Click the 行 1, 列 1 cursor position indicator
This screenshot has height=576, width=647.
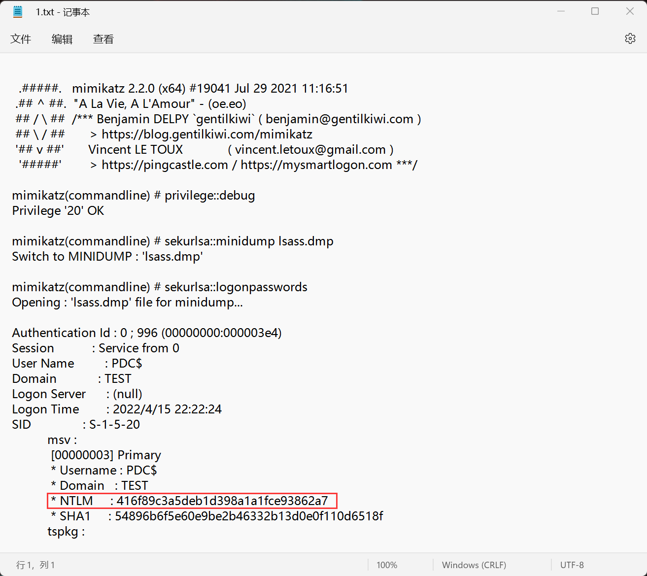(x=35, y=565)
